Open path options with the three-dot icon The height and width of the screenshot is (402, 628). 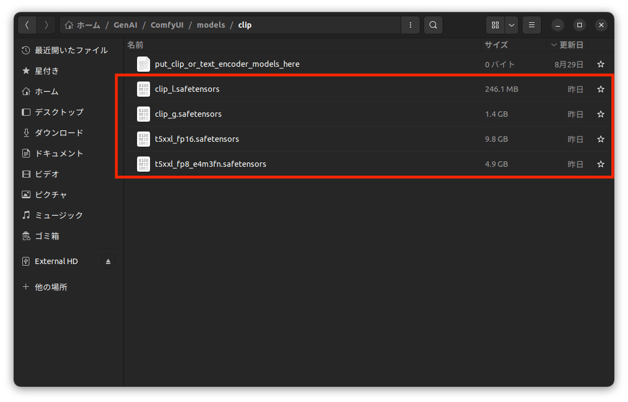pyautogui.click(x=411, y=24)
